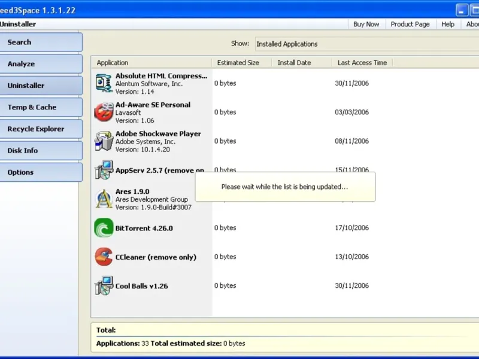Click the 13/10/2006 access date
This screenshot has width=479, height=359.
coord(351,257)
